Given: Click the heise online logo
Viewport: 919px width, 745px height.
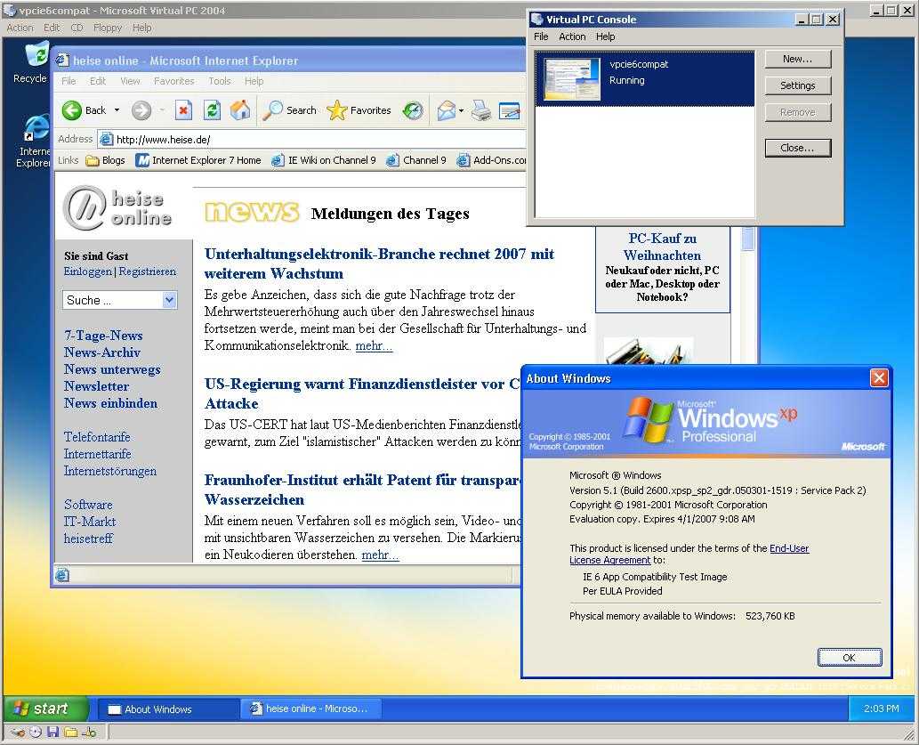Looking at the screenshot, I should pyautogui.click(x=117, y=208).
